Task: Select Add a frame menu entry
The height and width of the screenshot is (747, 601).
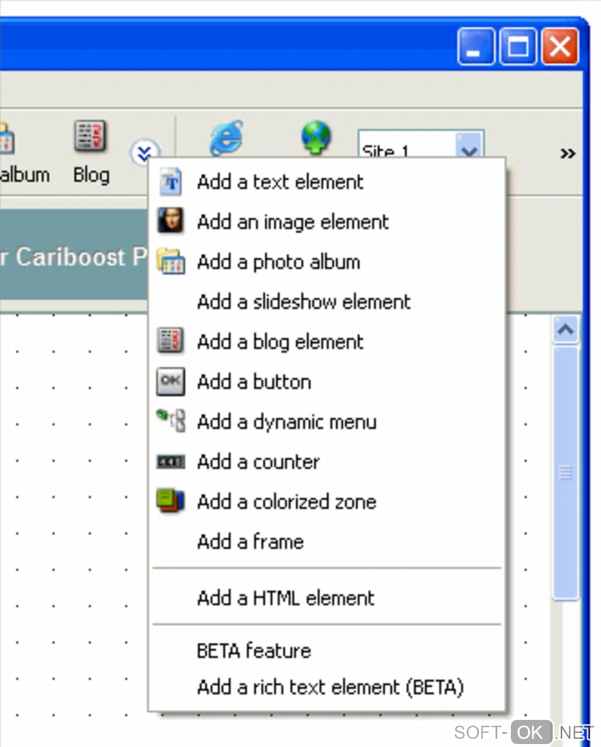Action: coord(250,541)
